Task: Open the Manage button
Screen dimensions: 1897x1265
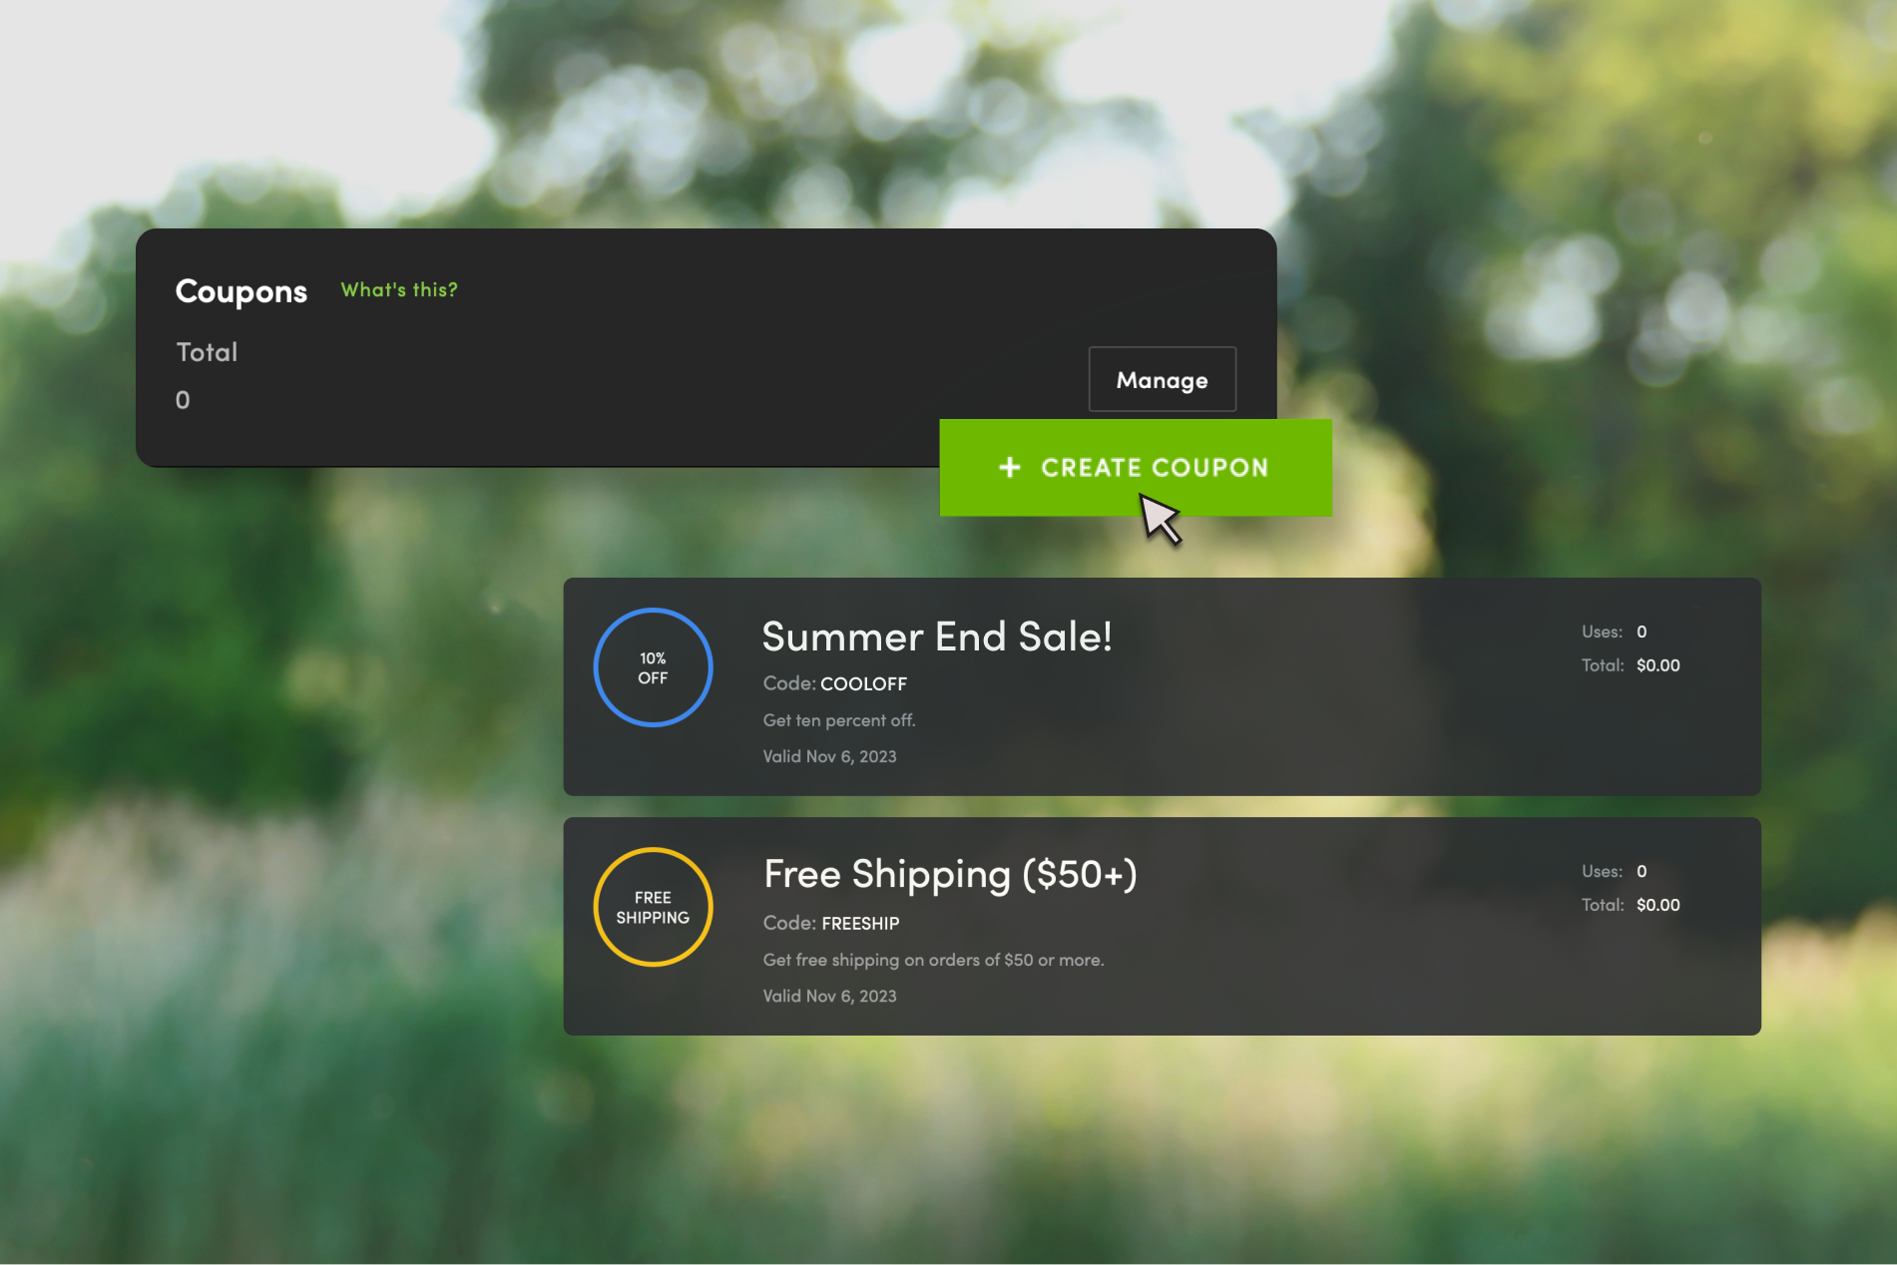Action: click(1162, 379)
